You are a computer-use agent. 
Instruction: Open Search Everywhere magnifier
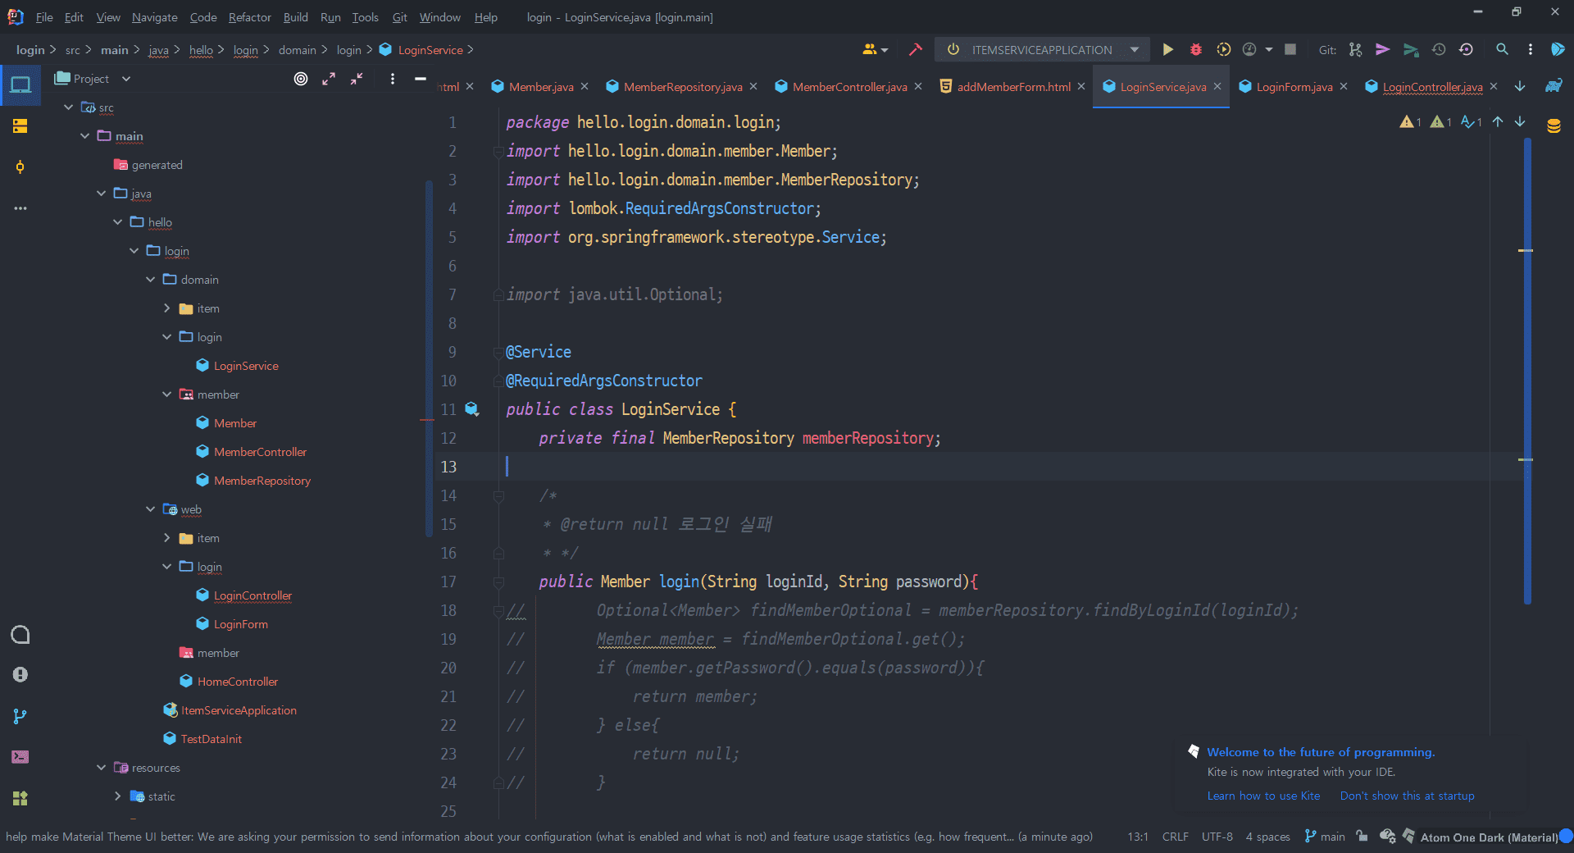coord(1501,50)
